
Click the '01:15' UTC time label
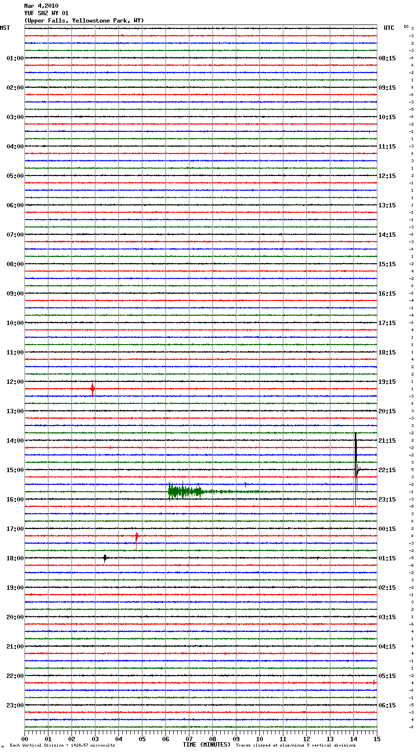tap(387, 558)
